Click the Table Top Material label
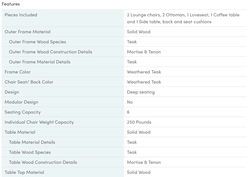 [24, 172]
